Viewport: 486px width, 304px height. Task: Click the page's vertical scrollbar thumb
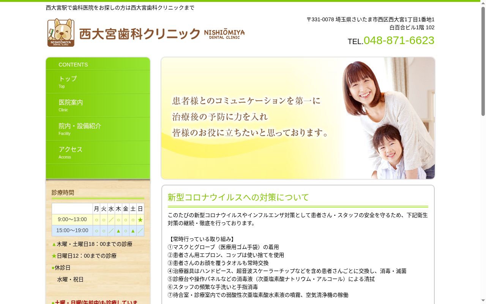[x=483, y=61]
